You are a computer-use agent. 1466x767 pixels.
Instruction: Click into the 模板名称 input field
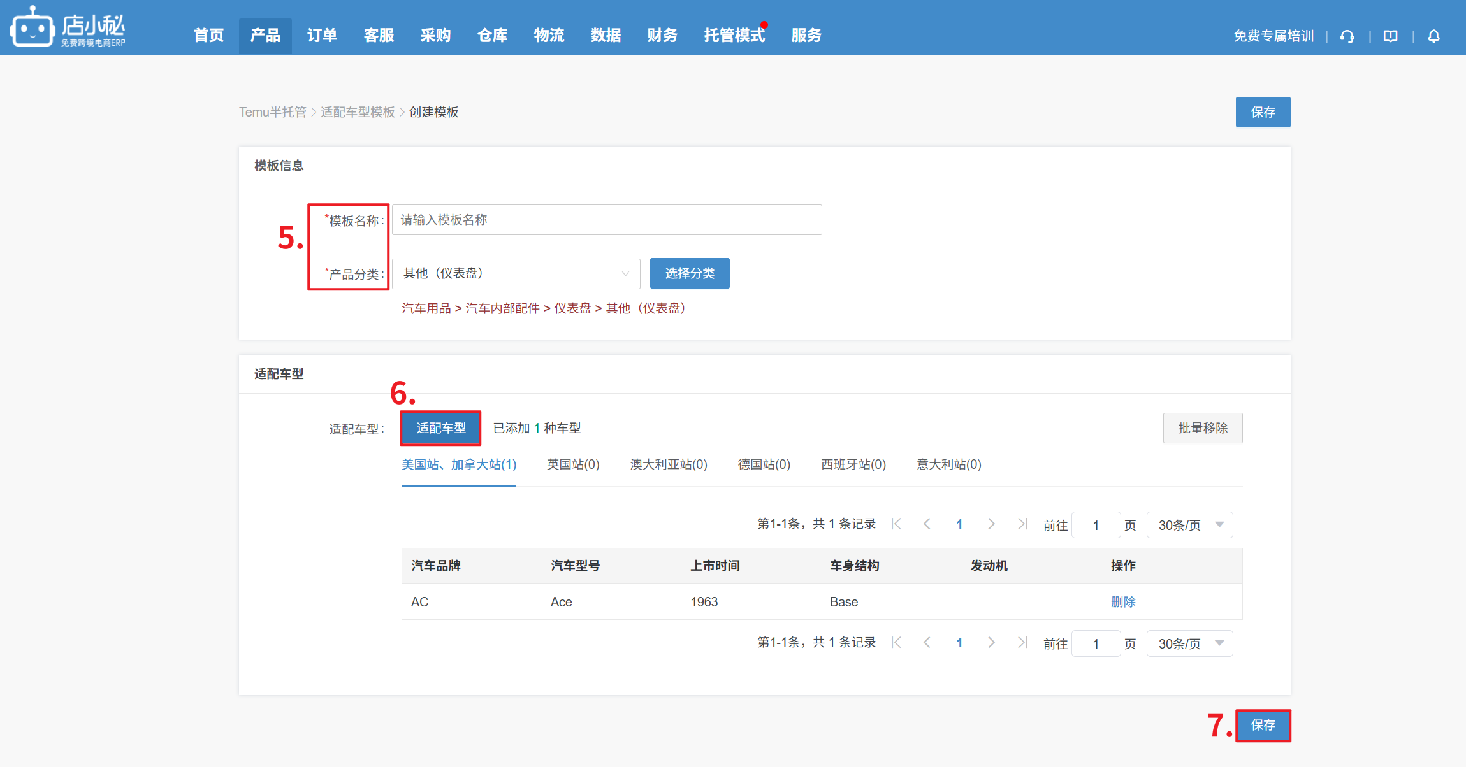[x=606, y=220]
